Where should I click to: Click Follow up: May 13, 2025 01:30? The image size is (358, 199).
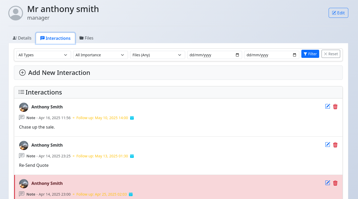click(102, 156)
